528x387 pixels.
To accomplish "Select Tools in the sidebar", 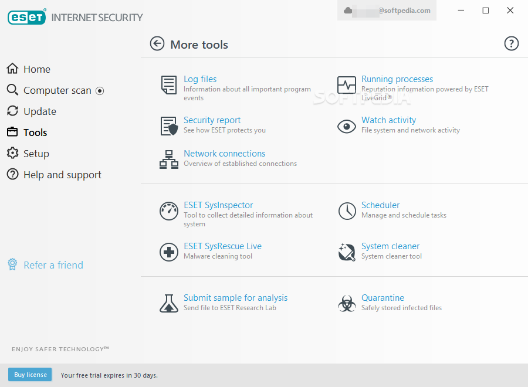I will pyautogui.click(x=35, y=133).
